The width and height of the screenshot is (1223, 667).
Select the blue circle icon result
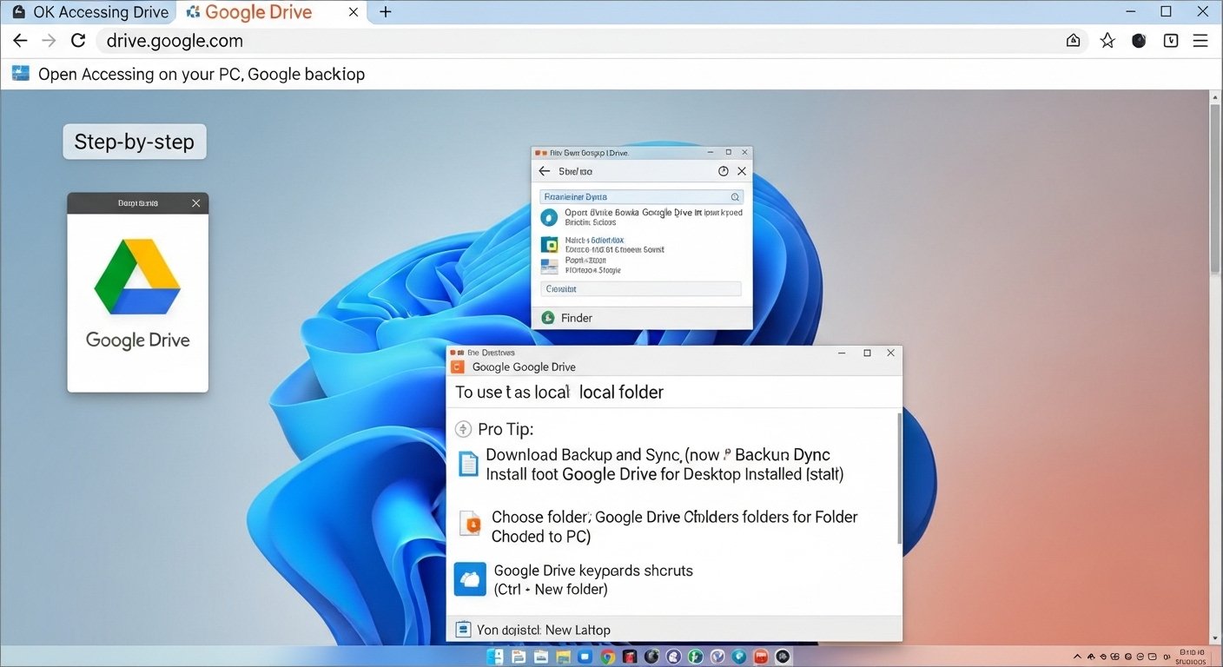(549, 217)
